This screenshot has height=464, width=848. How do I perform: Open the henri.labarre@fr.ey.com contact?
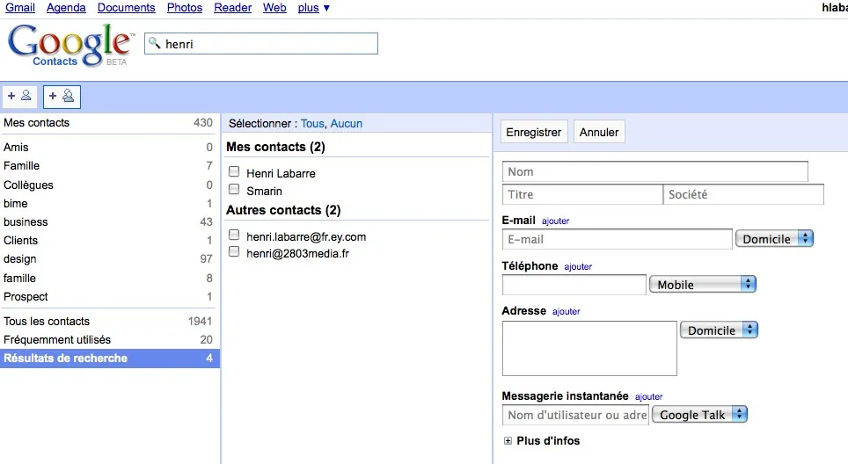point(306,236)
